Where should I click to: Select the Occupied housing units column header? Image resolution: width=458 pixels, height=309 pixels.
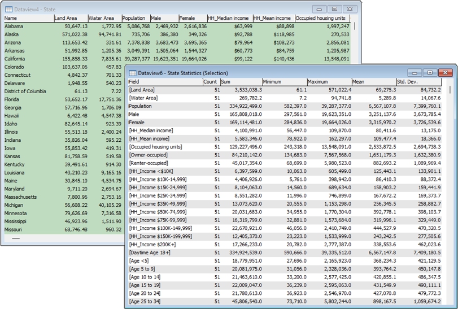coord(323,18)
